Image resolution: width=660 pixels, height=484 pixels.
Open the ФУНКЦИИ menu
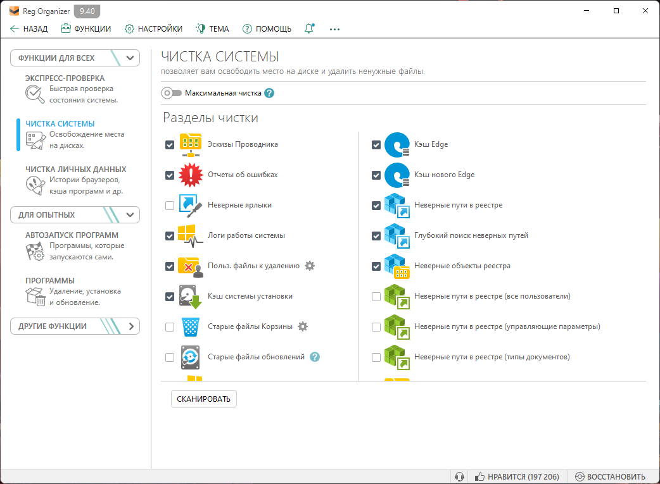pyautogui.click(x=86, y=28)
